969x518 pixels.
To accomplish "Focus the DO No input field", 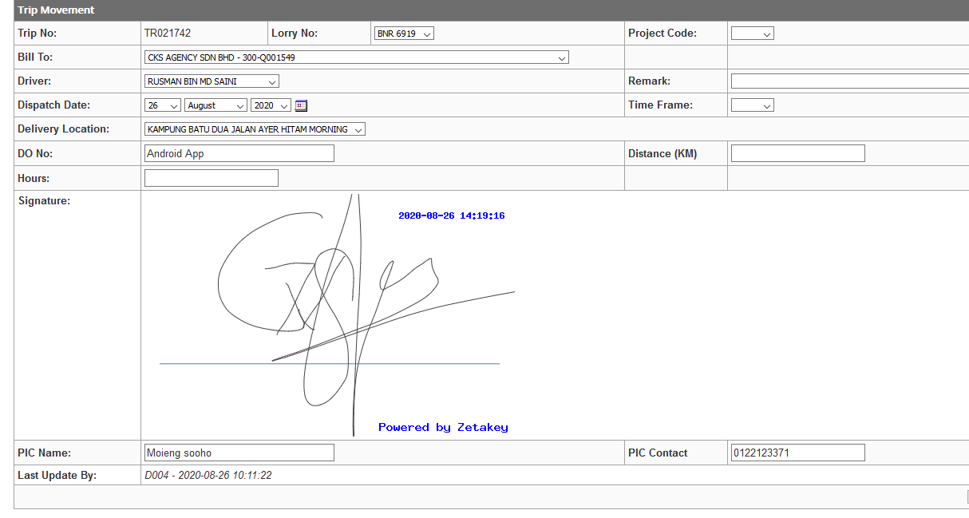I will pos(239,153).
